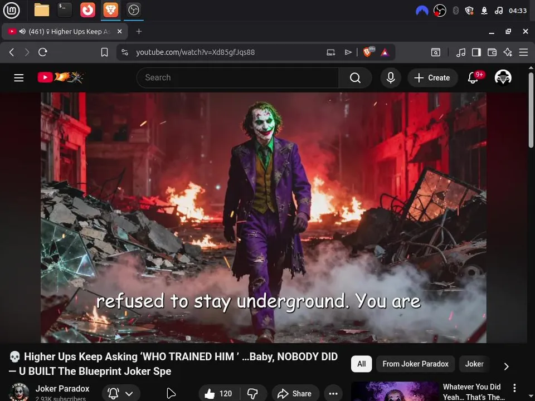Open YouTube guide hamburger menu
Screen dimensions: 535x401
coord(19,78)
